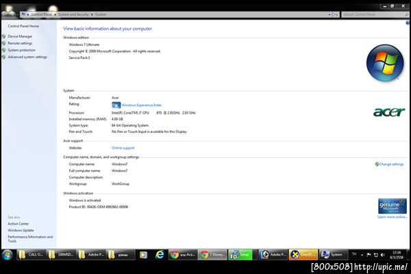Click the Windows is activated text
Screen dimensions: 411x274
tap(85, 200)
